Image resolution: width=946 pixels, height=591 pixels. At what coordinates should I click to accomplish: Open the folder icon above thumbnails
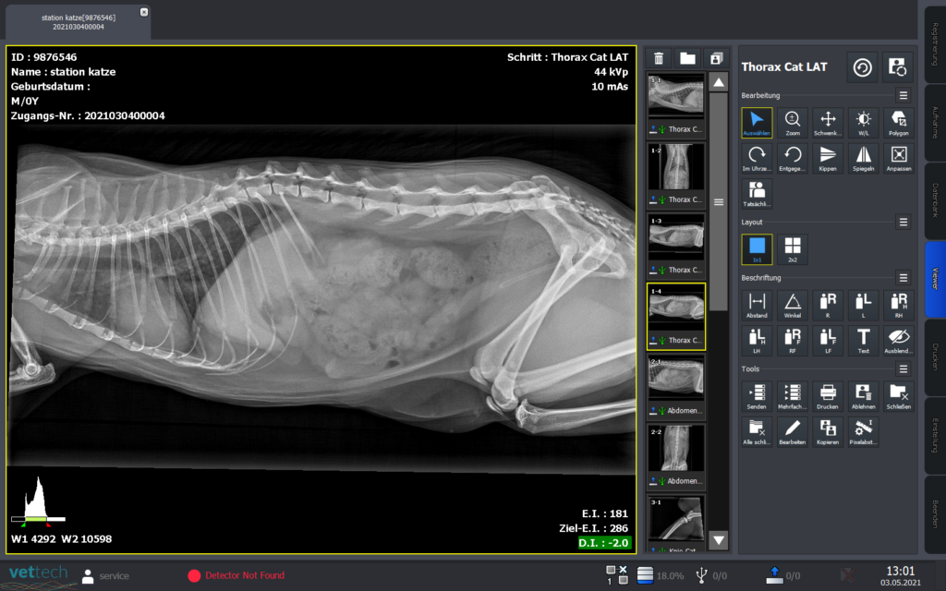tap(687, 58)
